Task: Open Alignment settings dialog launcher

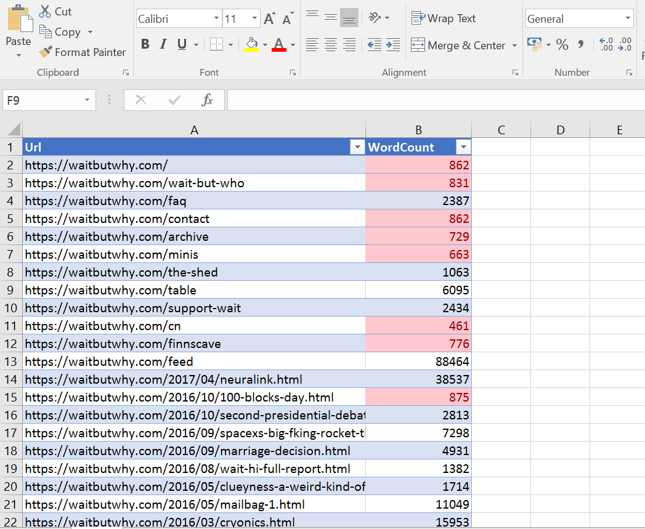Action: [515, 73]
